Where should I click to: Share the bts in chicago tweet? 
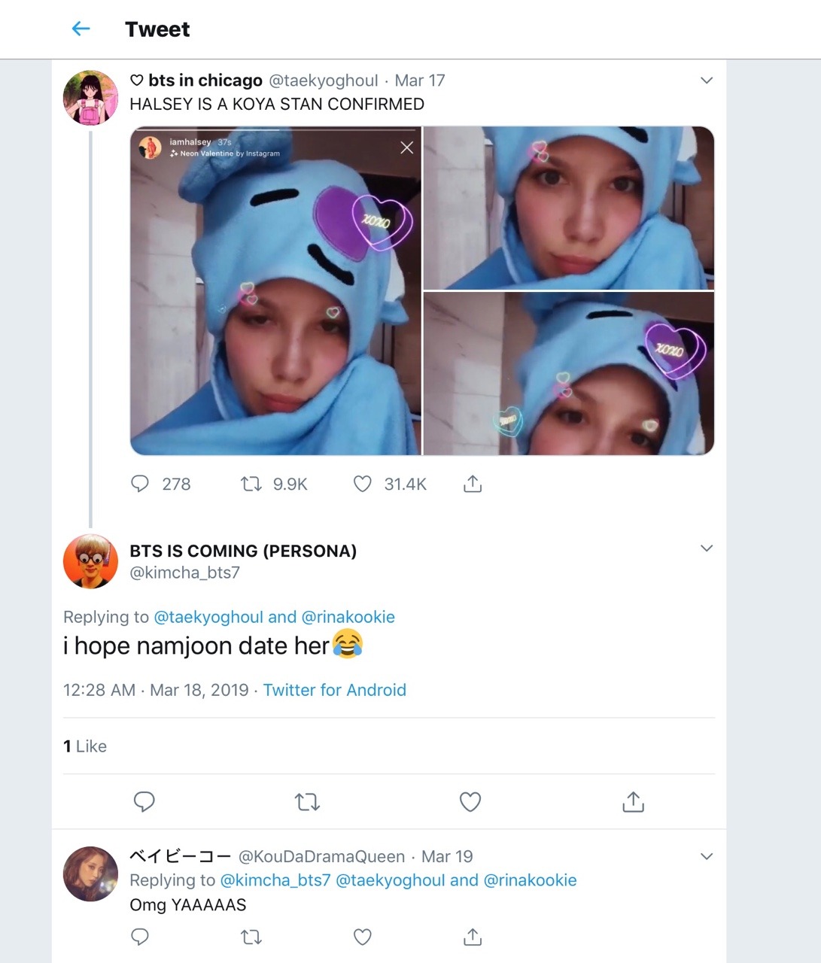point(473,484)
